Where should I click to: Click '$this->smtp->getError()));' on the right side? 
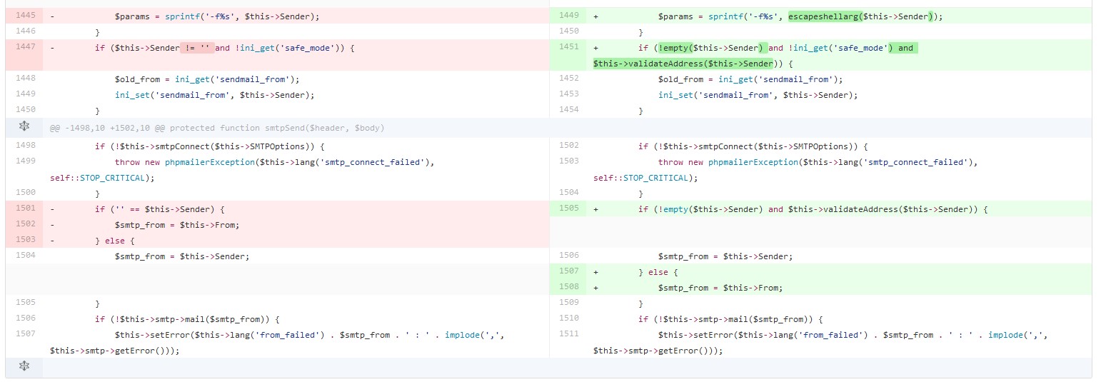[658, 351]
